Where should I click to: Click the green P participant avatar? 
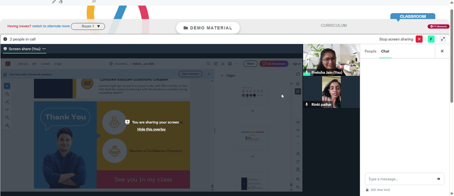(x=431, y=39)
